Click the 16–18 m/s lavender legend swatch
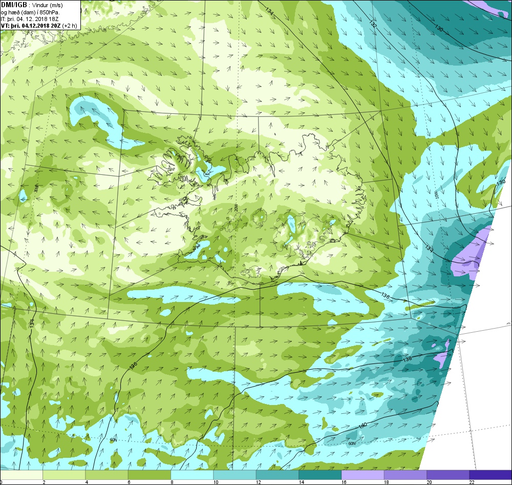 pos(363,475)
